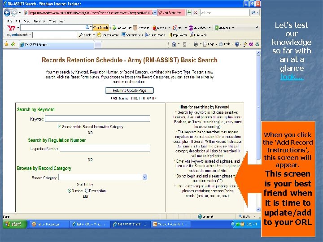323x242 pixels.
Task: Click the 'look...' hyperlink on the slide
Action: click(x=292, y=77)
